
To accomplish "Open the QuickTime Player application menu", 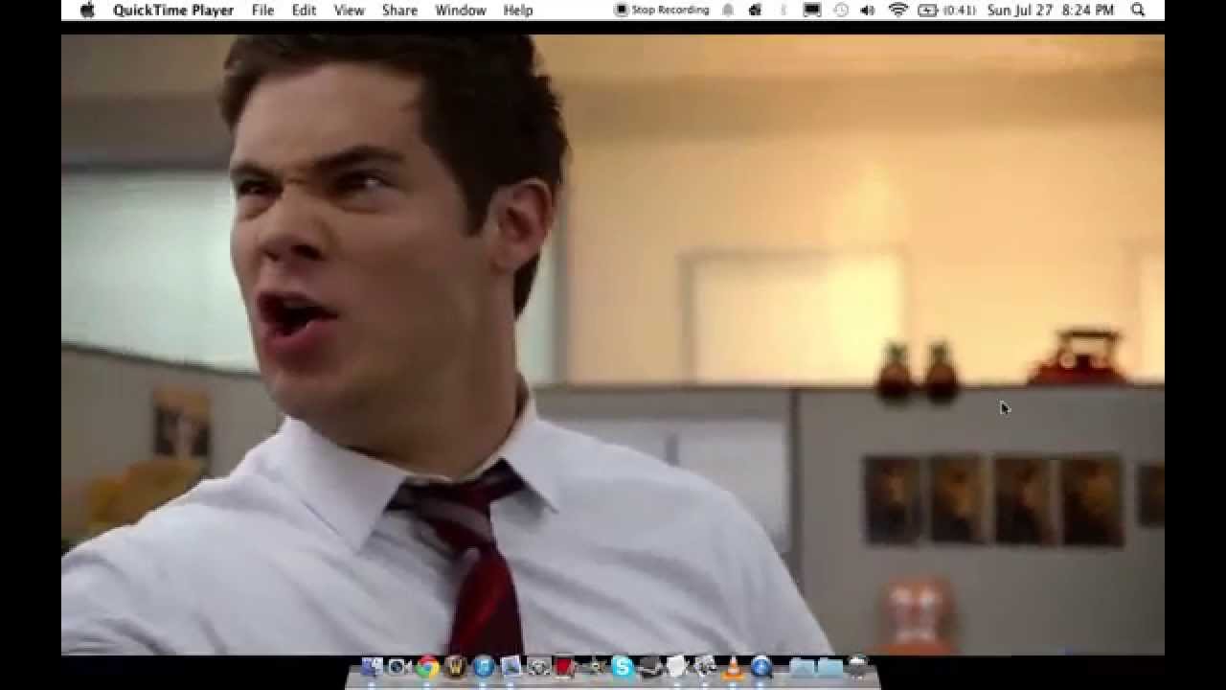I will click(x=173, y=10).
